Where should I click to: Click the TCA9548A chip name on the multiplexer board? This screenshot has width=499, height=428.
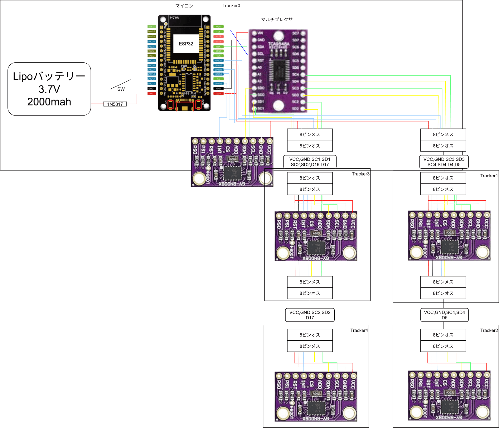click(279, 44)
